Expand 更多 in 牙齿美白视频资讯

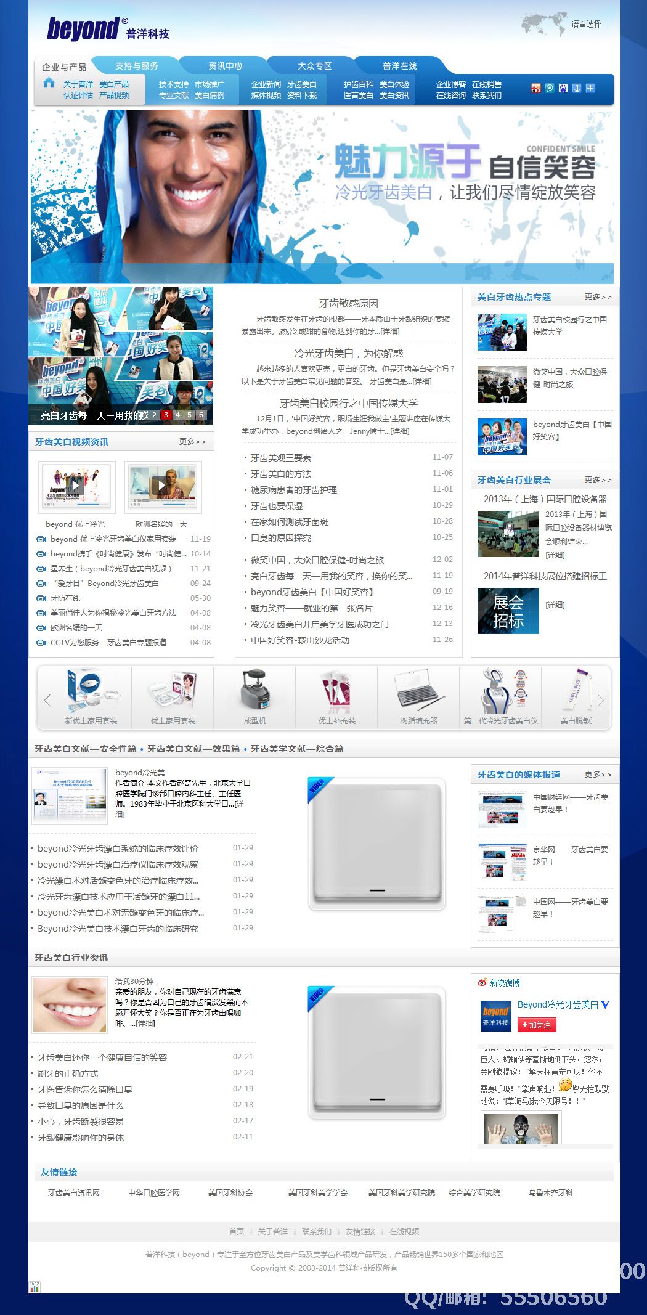tap(192, 442)
